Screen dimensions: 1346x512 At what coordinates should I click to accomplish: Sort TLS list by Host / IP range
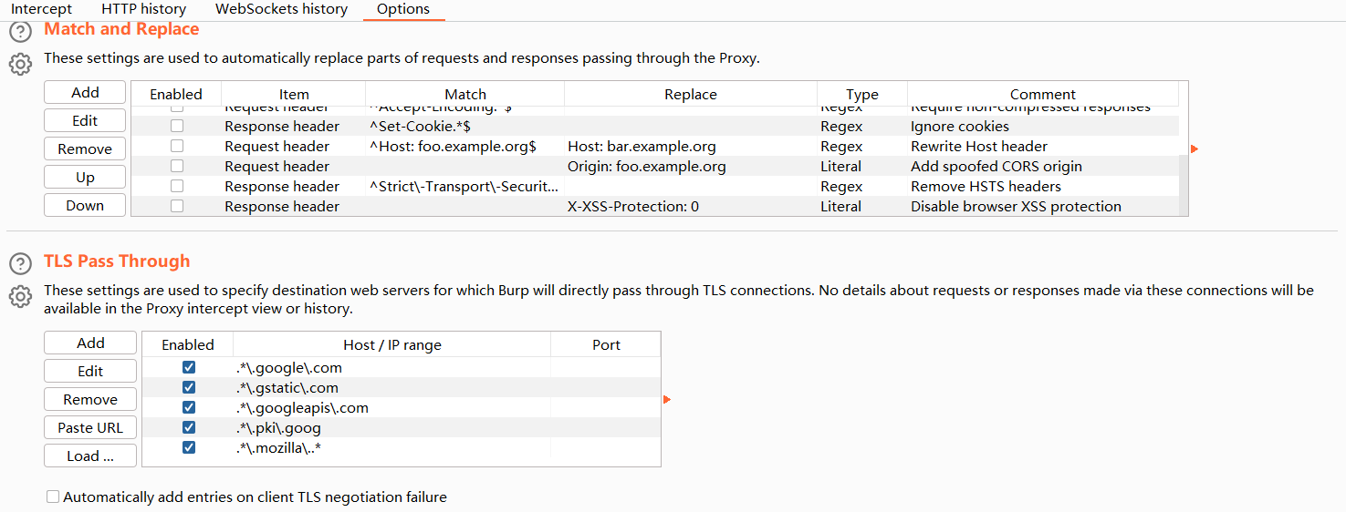[x=392, y=344]
